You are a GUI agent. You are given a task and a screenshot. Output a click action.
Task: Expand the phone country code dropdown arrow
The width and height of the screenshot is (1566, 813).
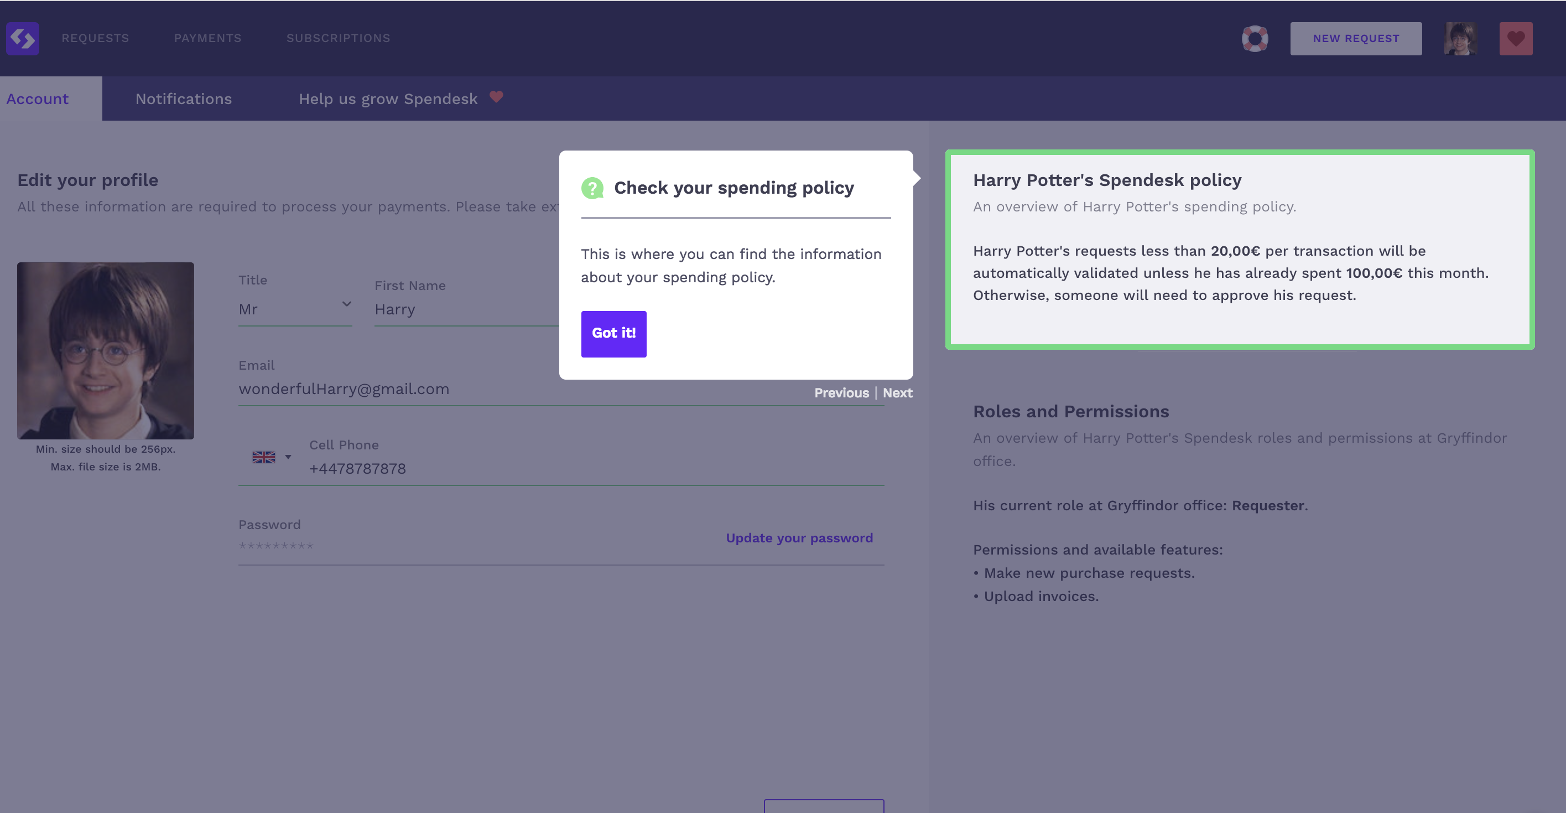[x=288, y=457]
